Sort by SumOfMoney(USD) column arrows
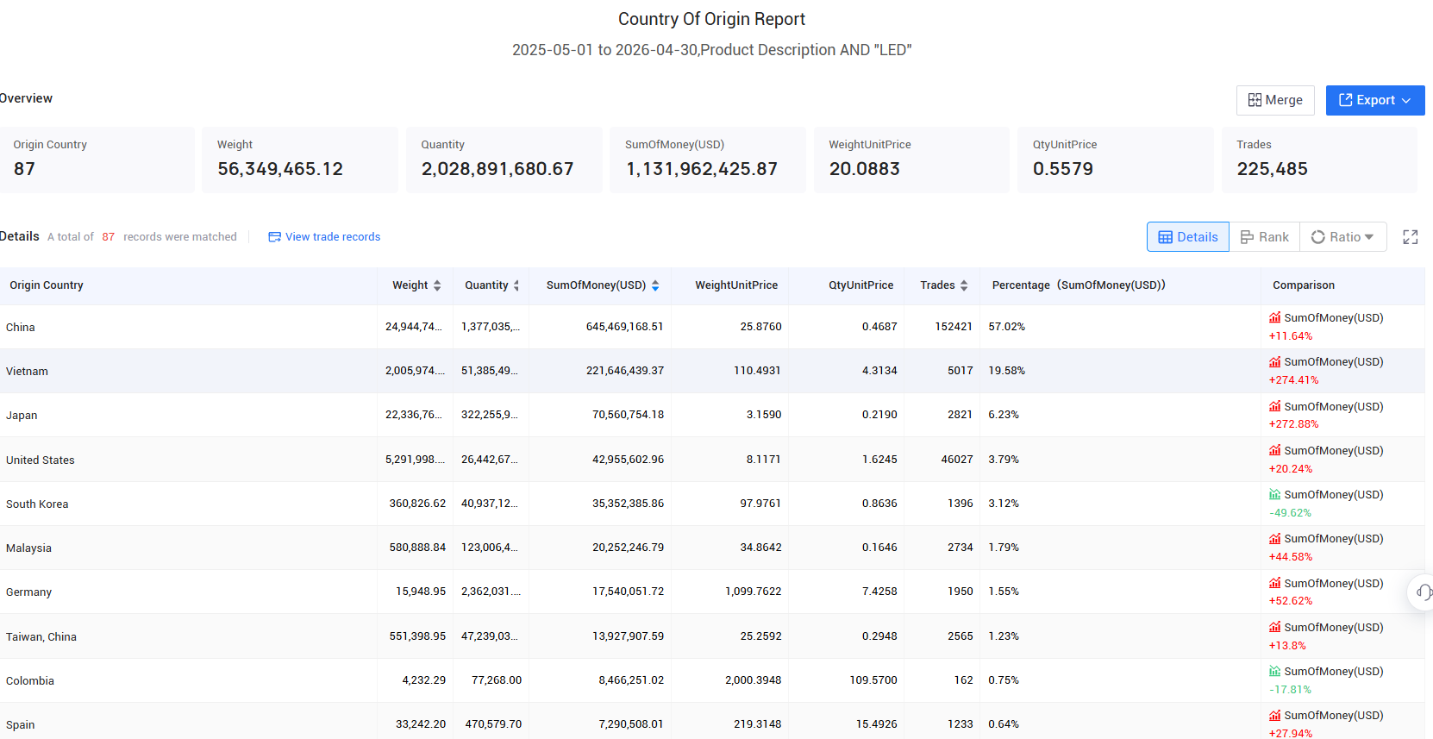This screenshot has width=1433, height=739. (655, 285)
